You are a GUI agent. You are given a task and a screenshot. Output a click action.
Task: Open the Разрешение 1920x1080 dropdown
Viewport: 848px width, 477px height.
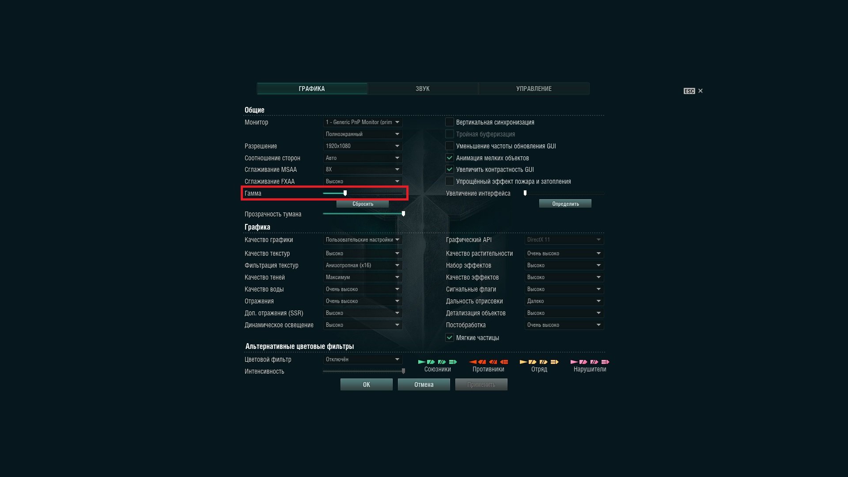coord(362,146)
